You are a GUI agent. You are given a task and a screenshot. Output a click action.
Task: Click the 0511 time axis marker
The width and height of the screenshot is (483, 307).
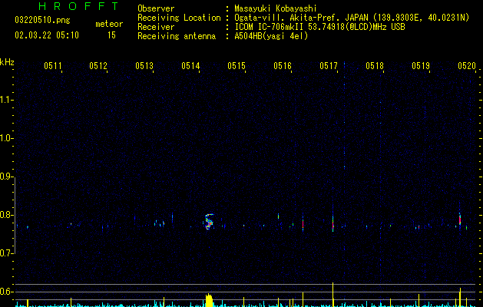(x=53, y=66)
